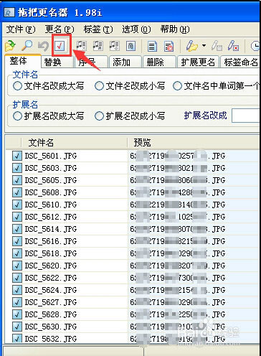Click the preview cell for DSC_5601.JPG
Image resolution: width=261 pixels, height=356 pixels.
pos(194,156)
